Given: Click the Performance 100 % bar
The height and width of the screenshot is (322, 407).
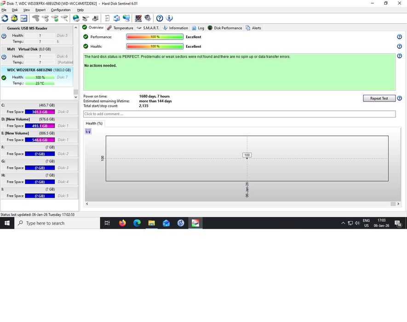Looking at the screenshot, I should point(155,37).
